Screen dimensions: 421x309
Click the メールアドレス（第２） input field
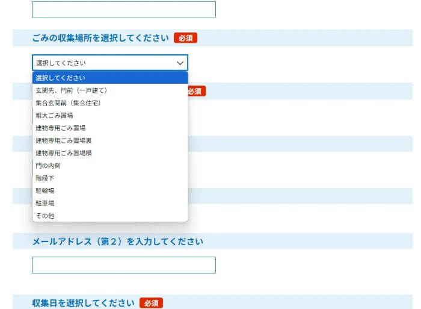pos(124,265)
